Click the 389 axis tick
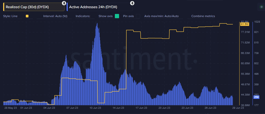 pyautogui.click(x=256, y=84)
